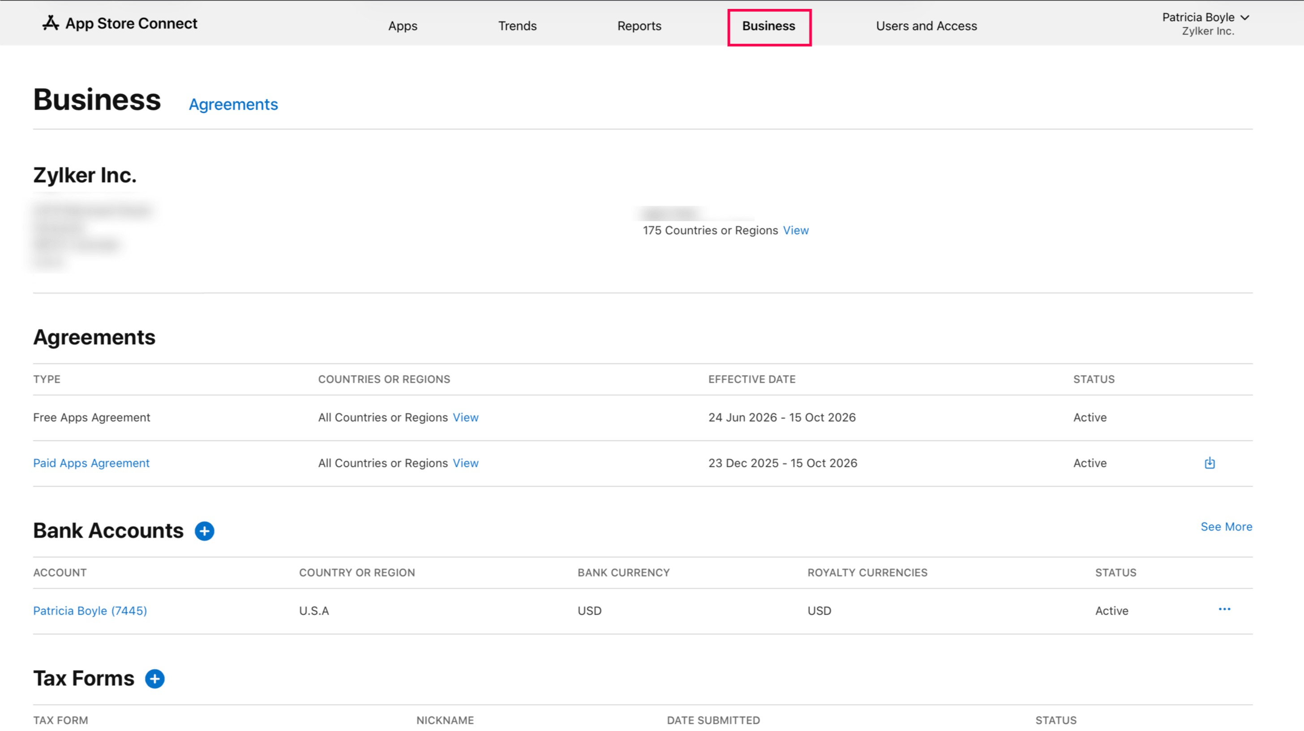Download the Paid Apps Agreement document
1304x731 pixels.
pos(1210,463)
